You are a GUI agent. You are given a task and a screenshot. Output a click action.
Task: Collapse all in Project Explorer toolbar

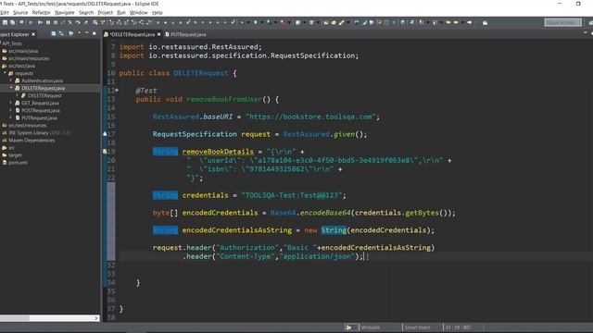click(54, 34)
